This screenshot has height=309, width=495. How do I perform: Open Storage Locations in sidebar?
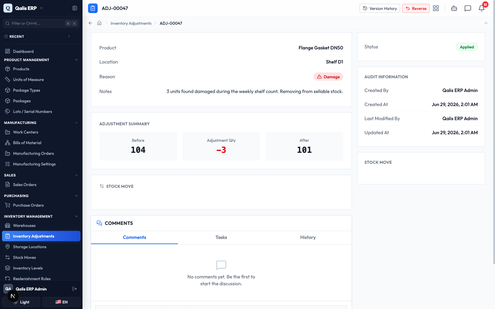pyautogui.click(x=41, y=247)
